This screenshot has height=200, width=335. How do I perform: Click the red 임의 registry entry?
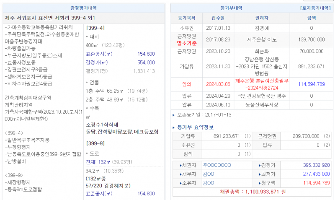(x=187, y=84)
